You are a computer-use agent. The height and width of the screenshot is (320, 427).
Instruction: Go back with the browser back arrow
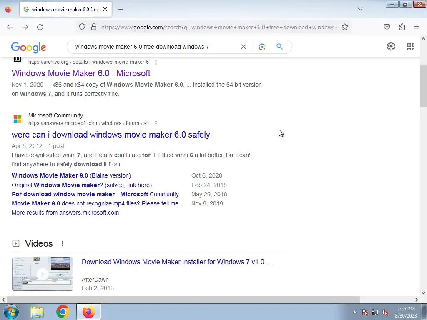pyautogui.click(x=10, y=27)
